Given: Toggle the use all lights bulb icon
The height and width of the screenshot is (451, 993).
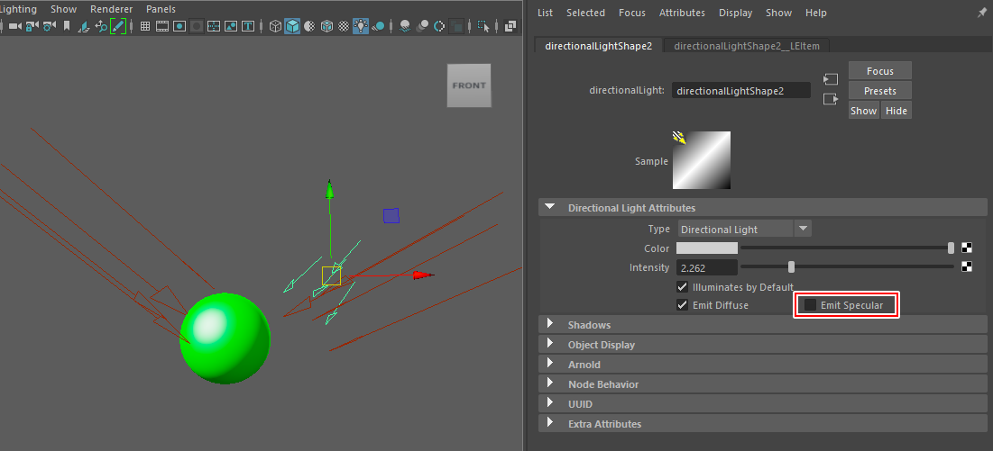Looking at the screenshot, I should 361,26.
